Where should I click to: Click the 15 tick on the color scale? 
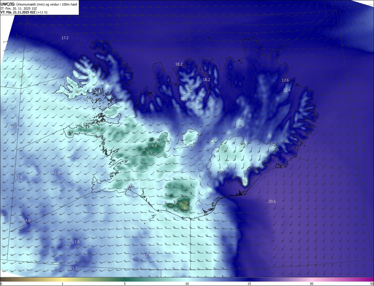[249, 284]
